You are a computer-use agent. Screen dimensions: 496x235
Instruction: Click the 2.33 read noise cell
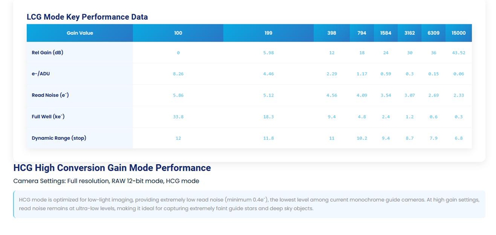point(458,95)
